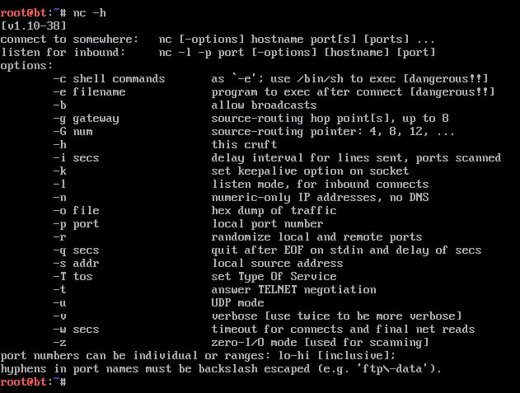The height and width of the screenshot is (393, 520).
Task: Click 'set keepalive option on socket' text
Action: [x=310, y=171]
